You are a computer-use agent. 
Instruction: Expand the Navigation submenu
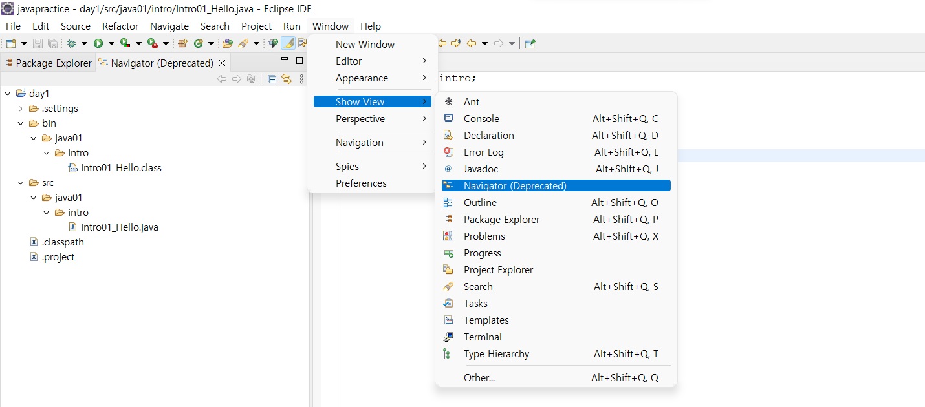[x=373, y=143]
